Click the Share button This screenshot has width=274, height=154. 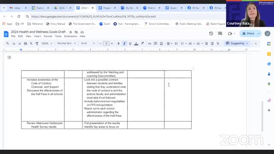[248, 33]
